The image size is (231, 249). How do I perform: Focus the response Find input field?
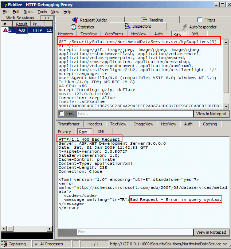135,232
